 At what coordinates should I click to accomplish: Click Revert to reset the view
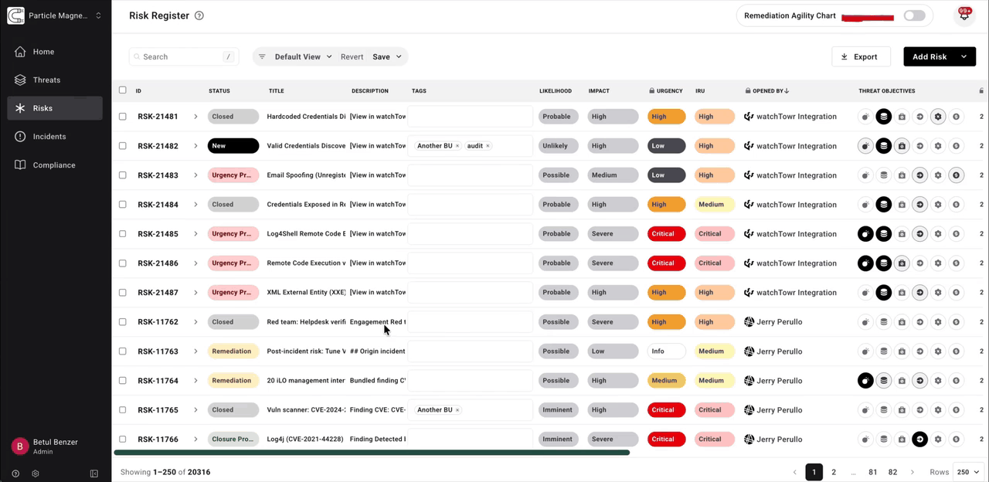pos(352,56)
